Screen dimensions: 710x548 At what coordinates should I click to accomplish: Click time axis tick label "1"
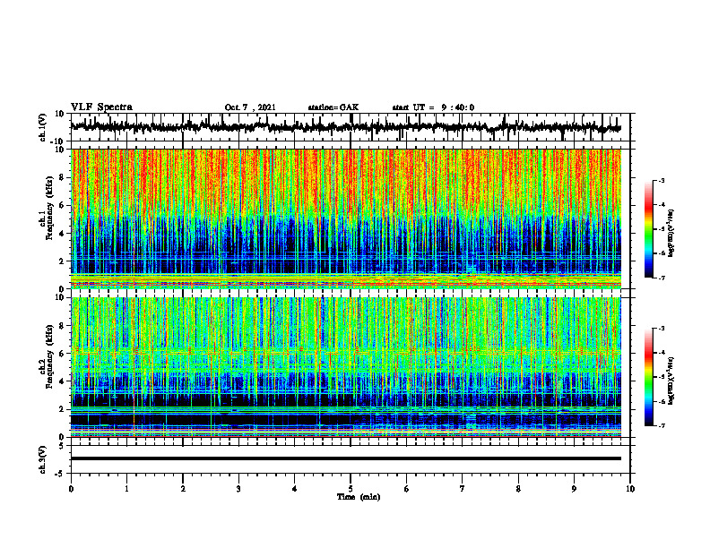126,489
